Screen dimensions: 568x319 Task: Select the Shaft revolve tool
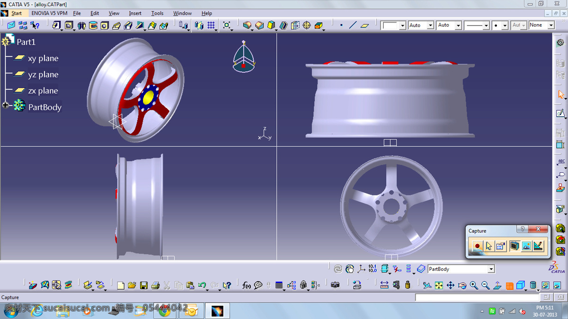tap(81, 25)
